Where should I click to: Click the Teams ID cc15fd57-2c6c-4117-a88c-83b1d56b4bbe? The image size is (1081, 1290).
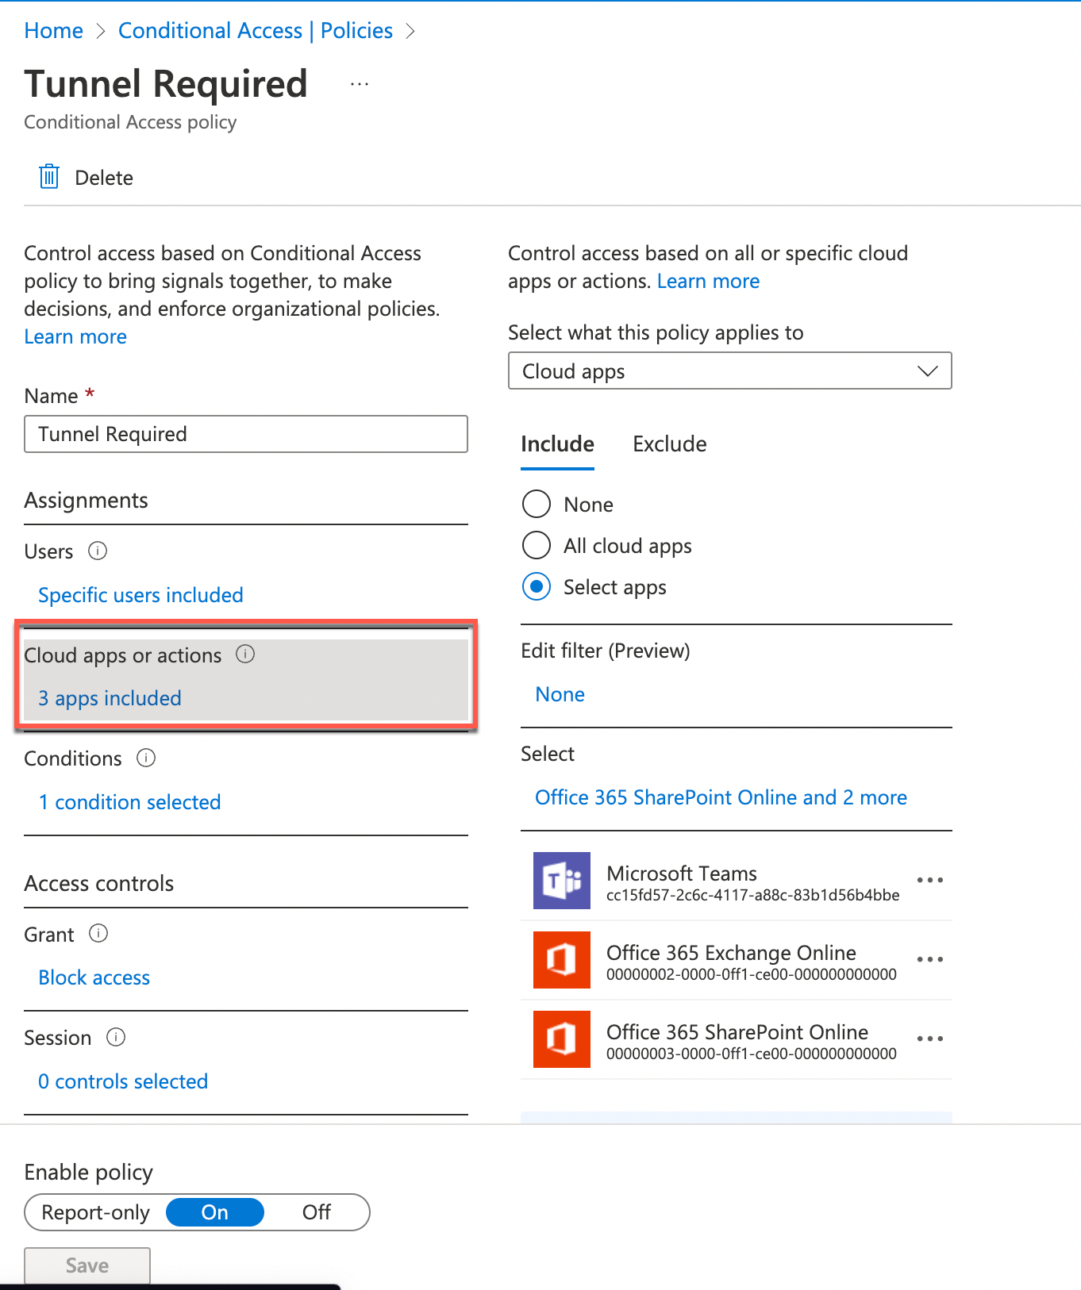(x=753, y=895)
